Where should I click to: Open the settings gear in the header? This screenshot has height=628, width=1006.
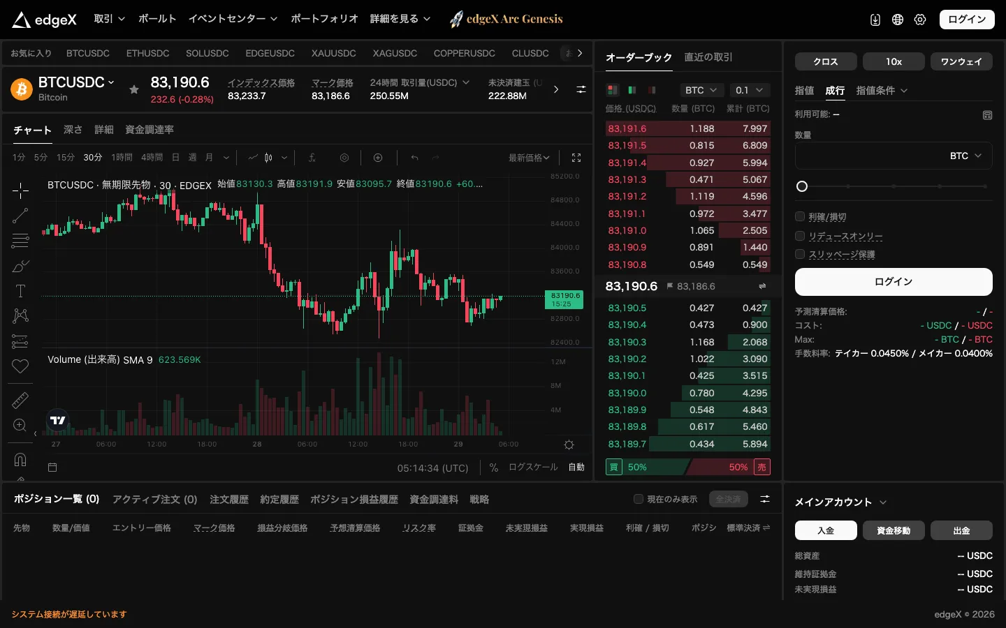[x=920, y=20]
